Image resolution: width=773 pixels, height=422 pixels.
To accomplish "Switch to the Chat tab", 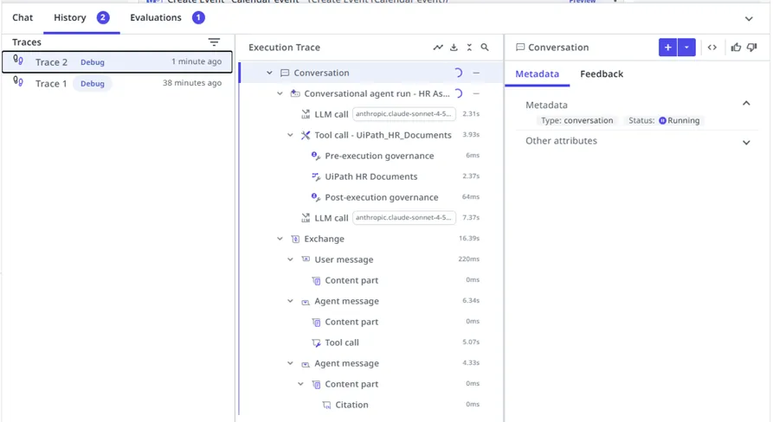I will point(23,17).
